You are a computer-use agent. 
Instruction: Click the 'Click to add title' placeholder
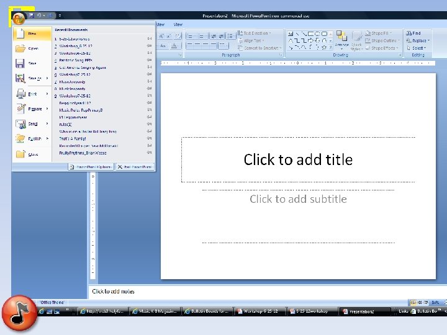298,159
